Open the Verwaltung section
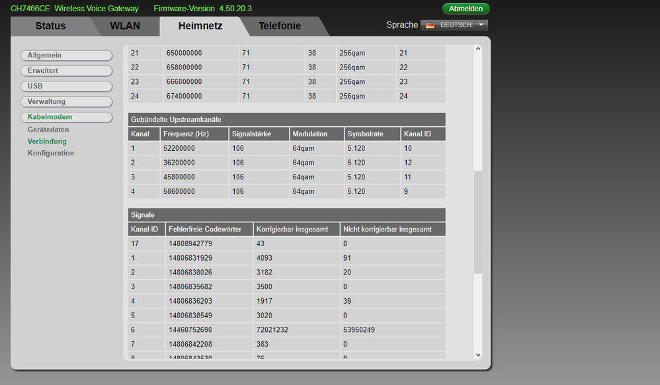This screenshot has width=660, height=385. click(x=67, y=101)
